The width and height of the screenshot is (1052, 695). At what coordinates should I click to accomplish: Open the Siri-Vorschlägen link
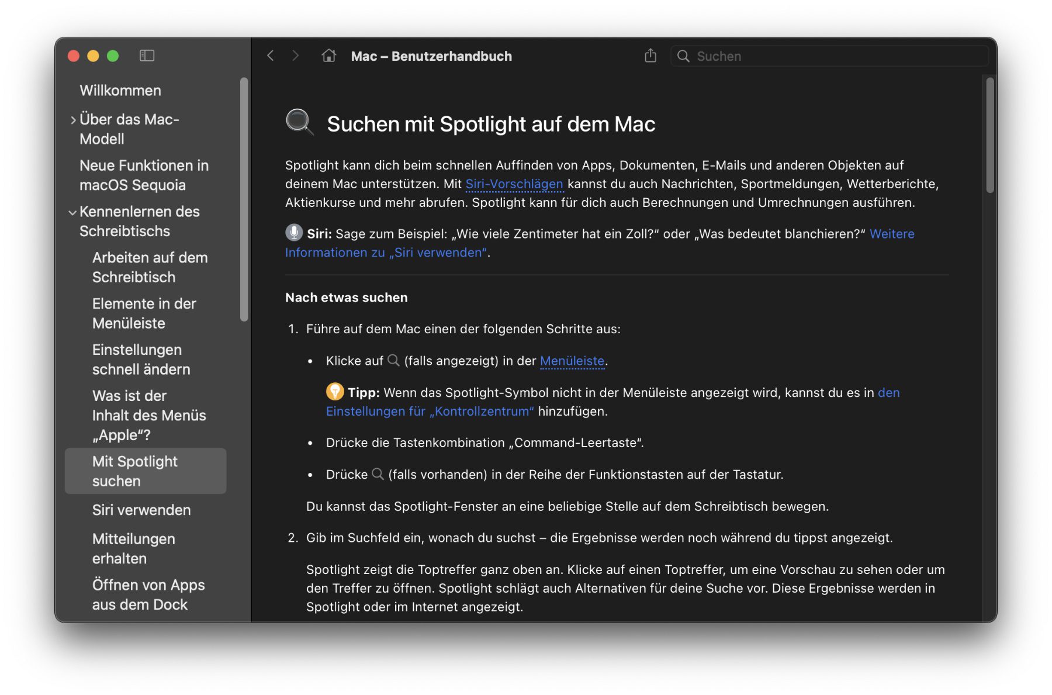pos(514,184)
